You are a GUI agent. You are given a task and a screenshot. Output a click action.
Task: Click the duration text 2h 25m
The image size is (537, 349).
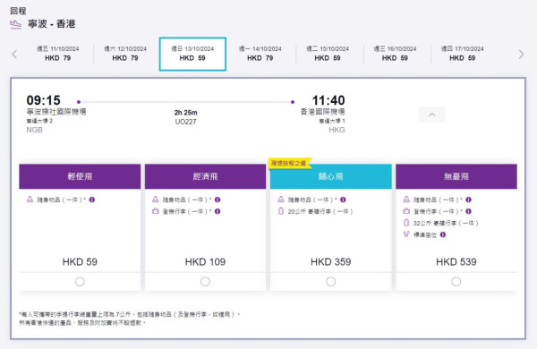pyautogui.click(x=185, y=113)
